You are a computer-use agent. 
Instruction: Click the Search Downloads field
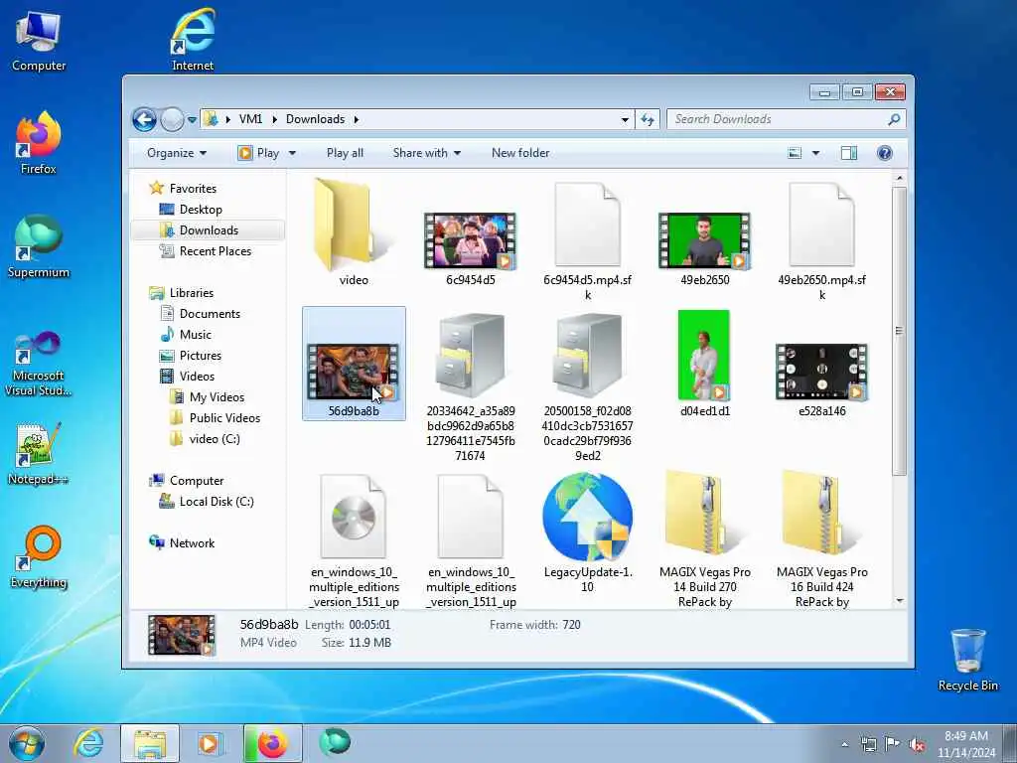[x=777, y=119]
